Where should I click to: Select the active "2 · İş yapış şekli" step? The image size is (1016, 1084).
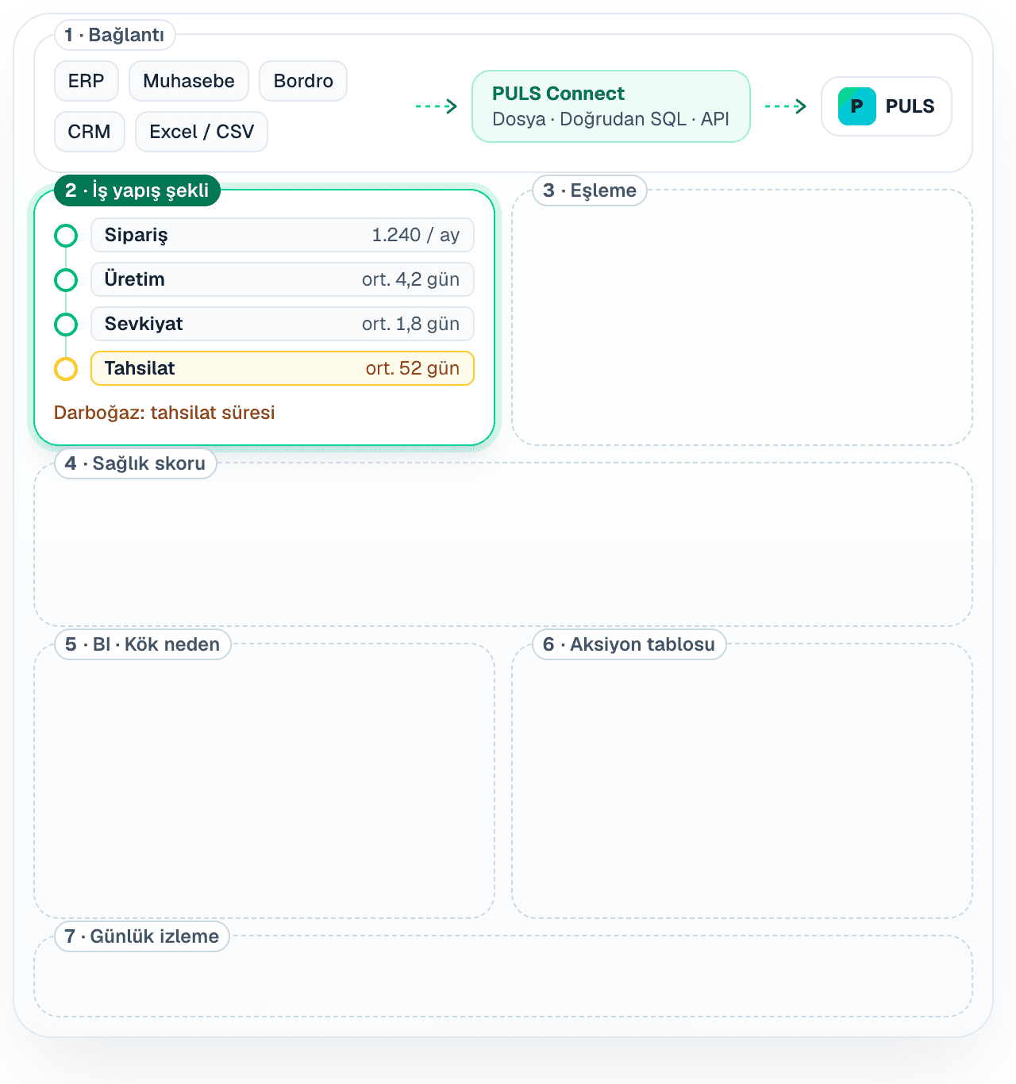coord(137,190)
